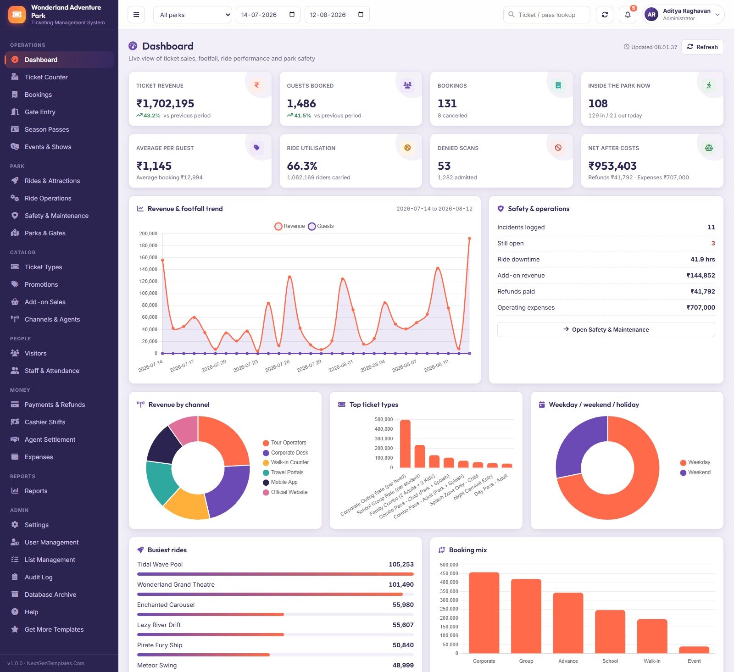Toggle Walk-in Counter in channel chart legend
Image resolution: width=734 pixels, height=672 pixels.
tap(286, 462)
